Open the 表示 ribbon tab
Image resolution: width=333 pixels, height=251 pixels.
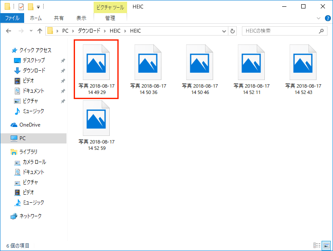click(x=81, y=18)
